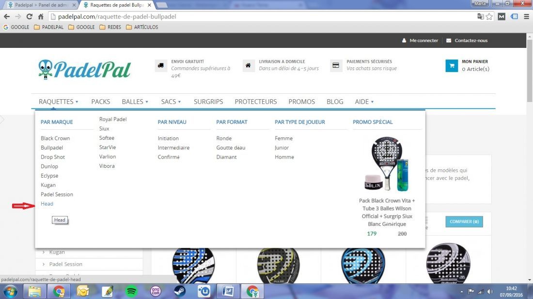
Task: Click the free shipping truck icon
Action: (x=161, y=65)
